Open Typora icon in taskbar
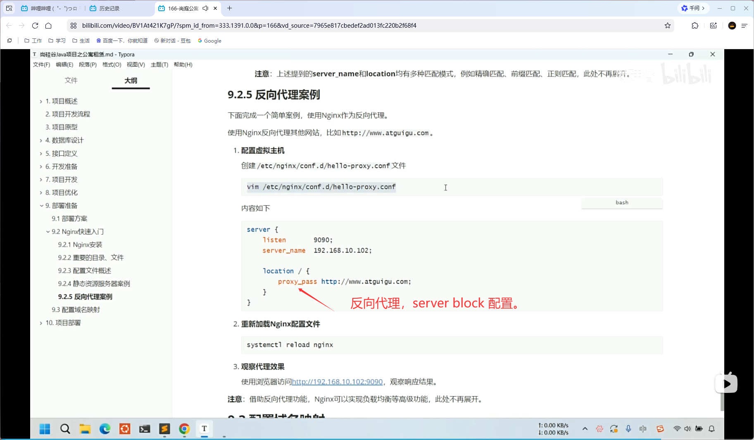The image size is (754, 440). 204,429
